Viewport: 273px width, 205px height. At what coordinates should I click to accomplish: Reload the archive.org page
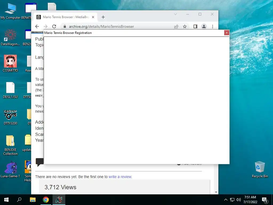54,26
